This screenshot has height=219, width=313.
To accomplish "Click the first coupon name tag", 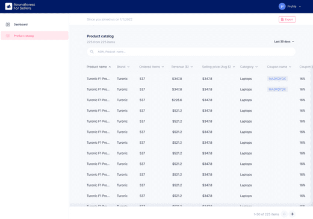I will tap(277, 79).
